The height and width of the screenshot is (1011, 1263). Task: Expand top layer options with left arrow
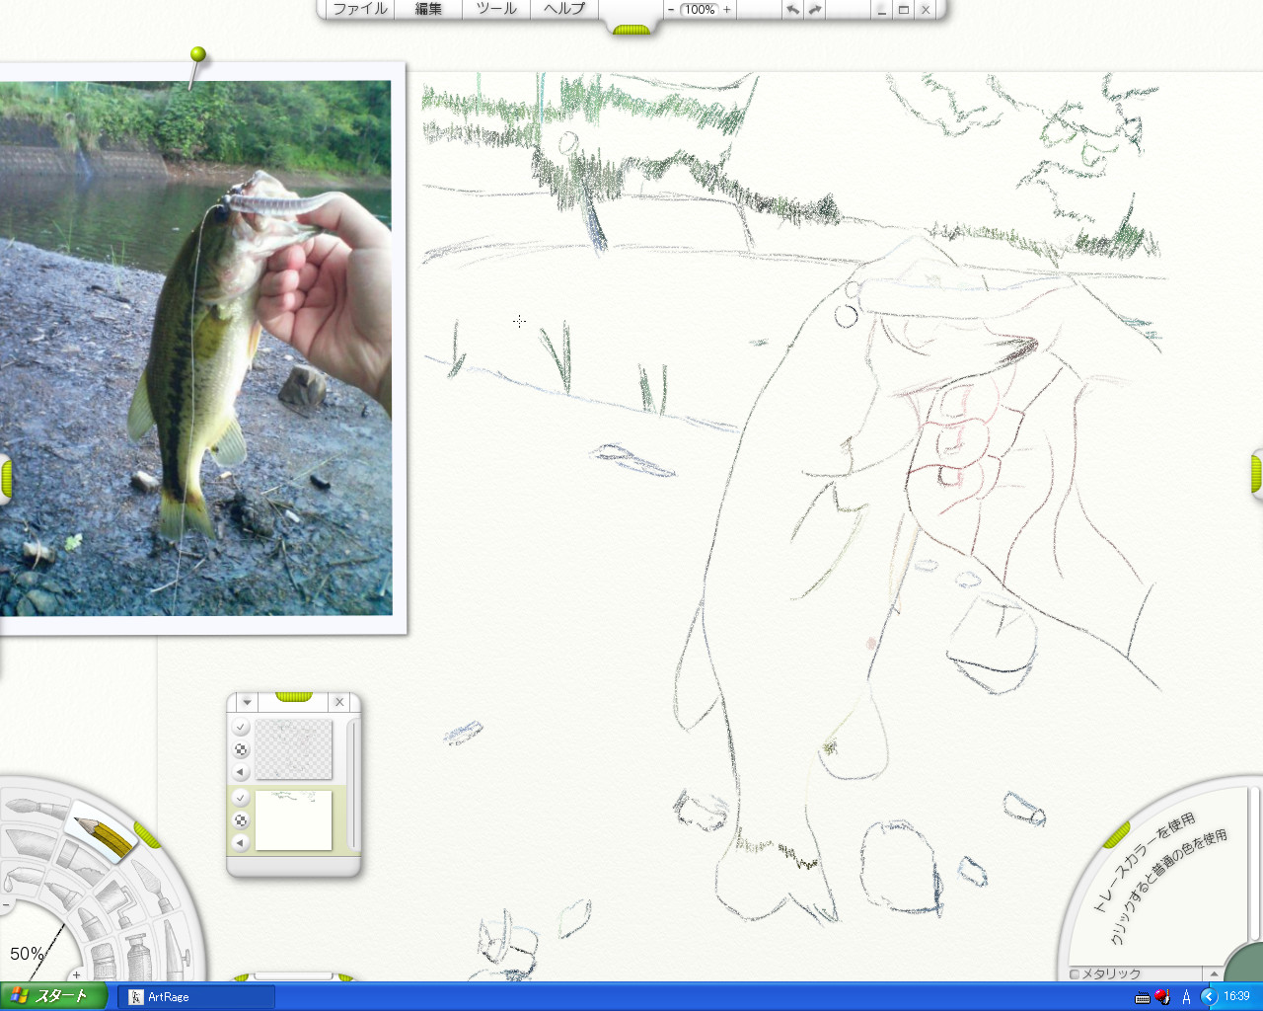(x=241, y=772)
